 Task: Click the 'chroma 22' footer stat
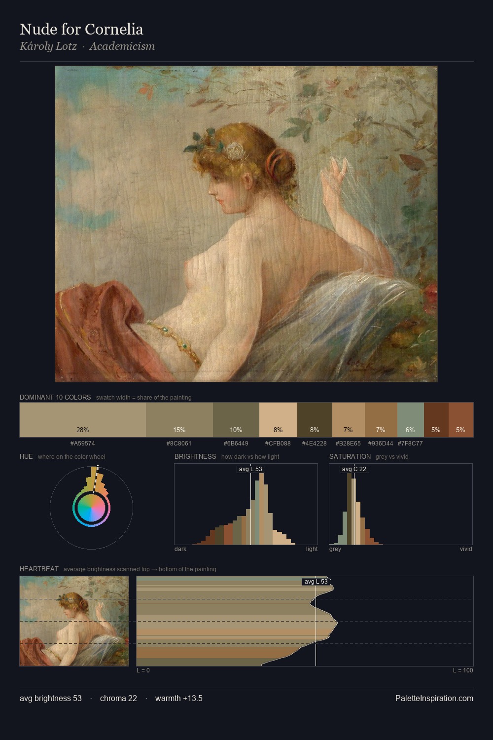coord(118,698)
